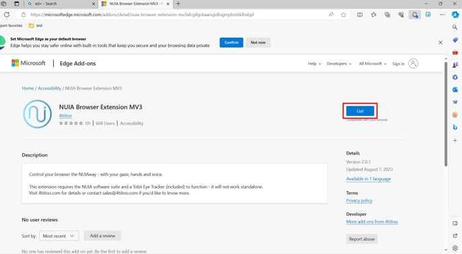The image size is (462, 254).
Task: Open the sidebar Drop paper plane icon
Action: click(x=455, y=102)
